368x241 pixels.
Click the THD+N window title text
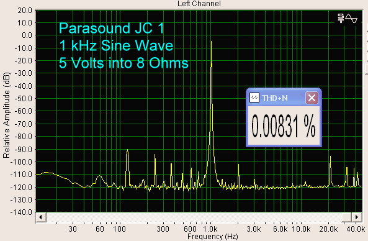(275, 98)
